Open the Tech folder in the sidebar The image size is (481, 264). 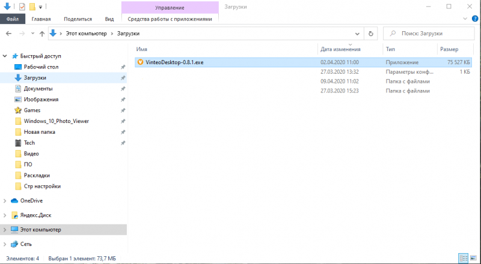click(x=29, y=143)
